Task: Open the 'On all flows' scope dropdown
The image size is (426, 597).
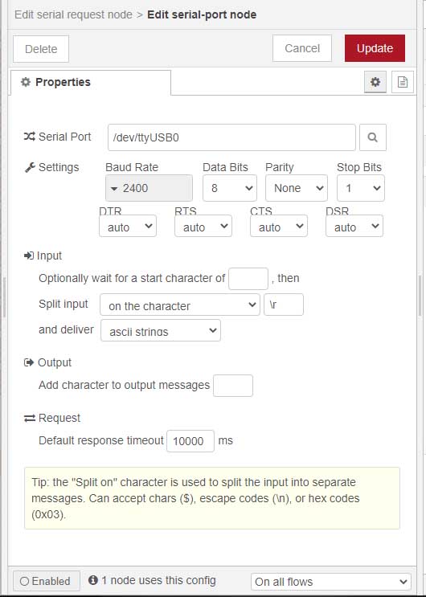Action: point(331,582)
